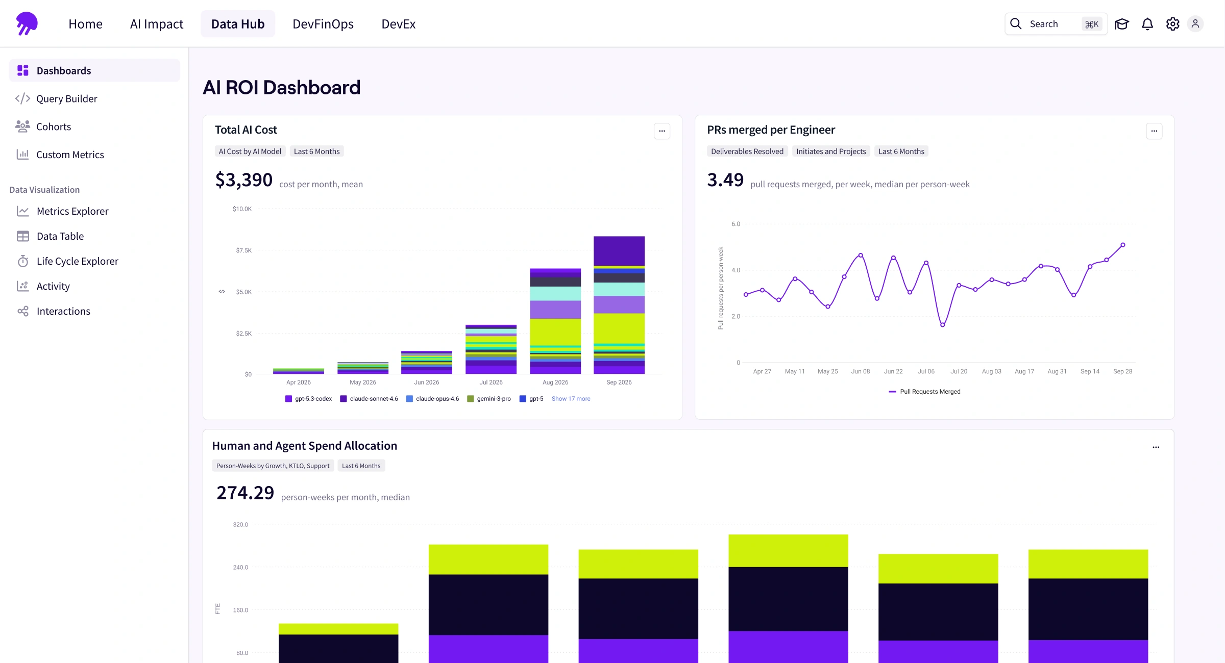This screenshot has height=663, width=1225.
Task: Click the jellyfish logo icon
Action: [x=27, y=23]
